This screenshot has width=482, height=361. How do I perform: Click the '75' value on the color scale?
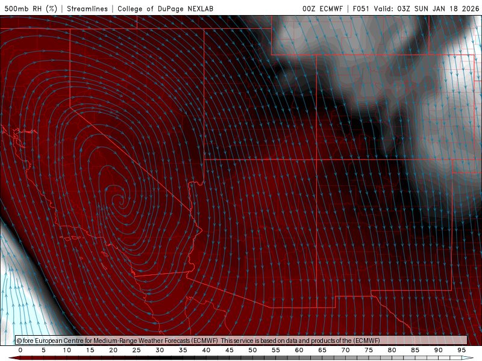pos(369,350)
